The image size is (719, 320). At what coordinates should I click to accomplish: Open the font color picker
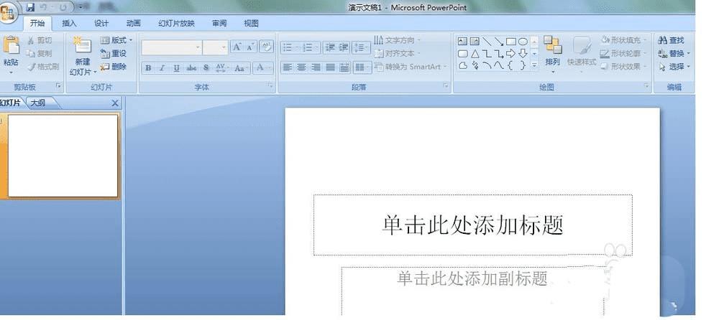click(262, 68)
